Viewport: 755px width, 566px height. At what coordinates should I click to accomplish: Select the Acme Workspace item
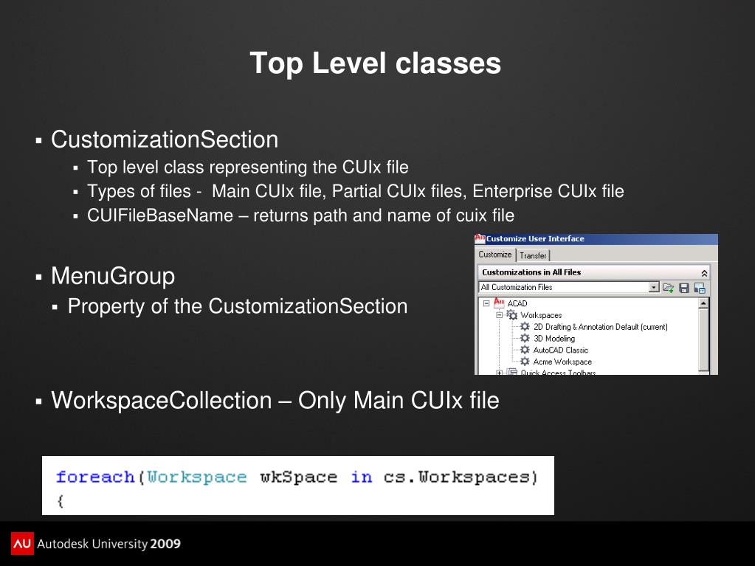click(562, 362)
